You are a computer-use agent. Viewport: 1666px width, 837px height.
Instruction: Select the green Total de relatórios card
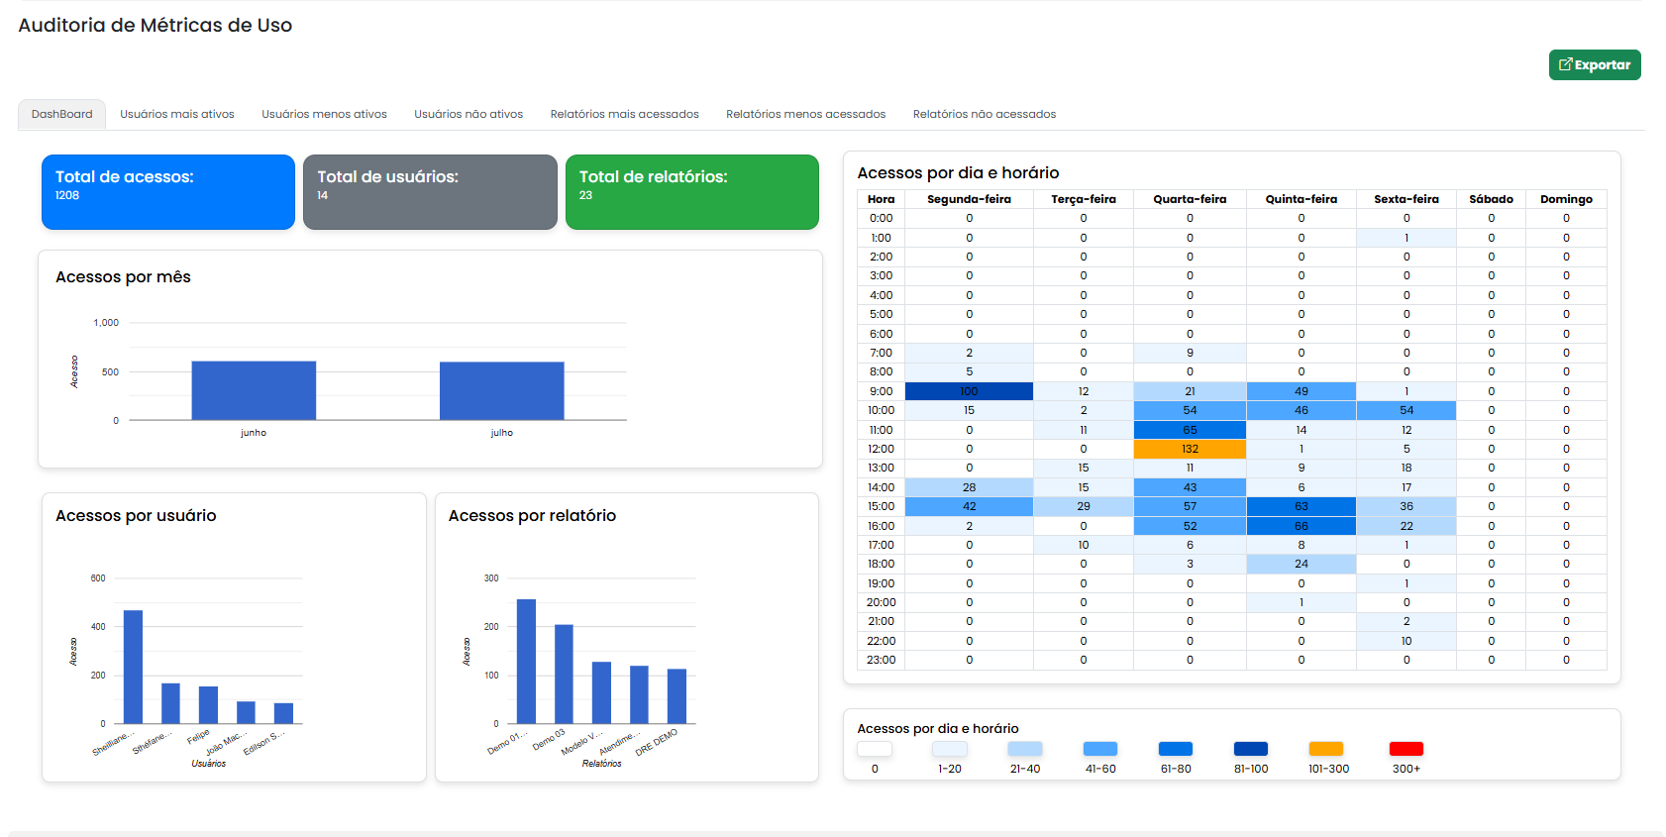[x=691, y=192]
